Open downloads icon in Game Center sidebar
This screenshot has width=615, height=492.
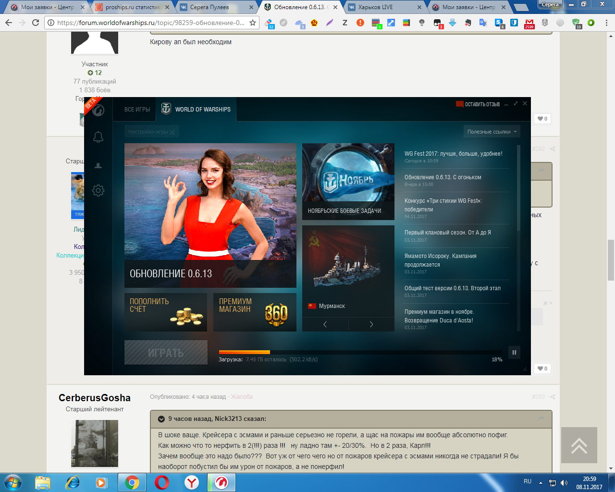(98, 165)
